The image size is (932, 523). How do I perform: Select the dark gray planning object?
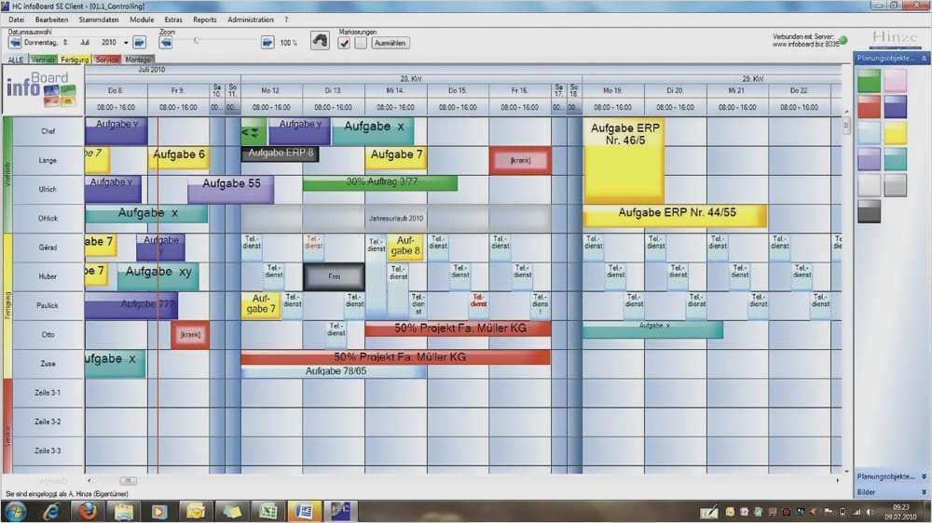[869, 211]
